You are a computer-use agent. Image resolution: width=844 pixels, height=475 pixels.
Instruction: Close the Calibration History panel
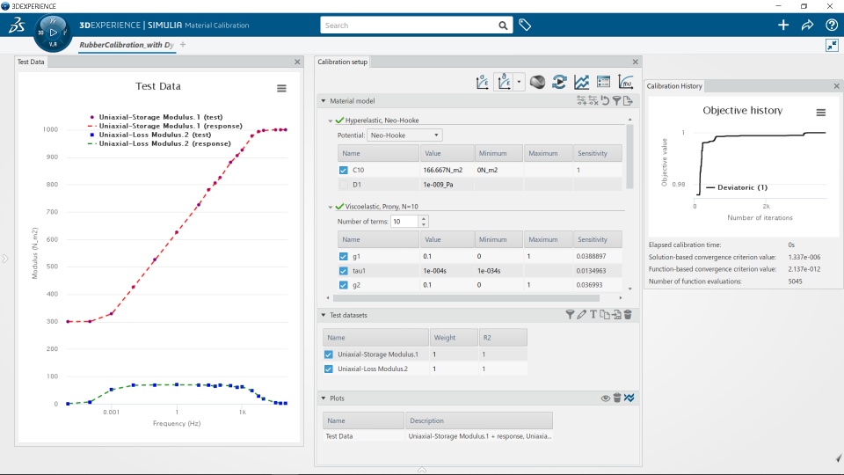(836, 86)
